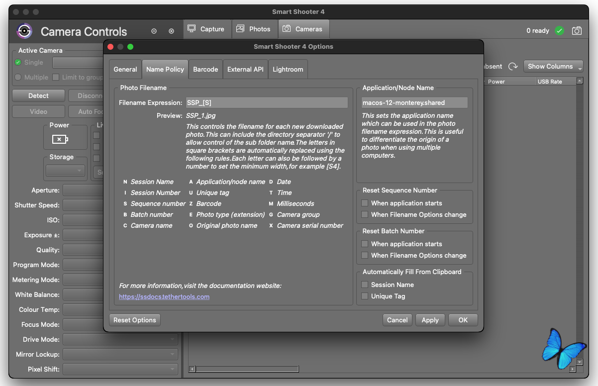Toggle the Limit to group checkbox
The height and width of the screenshot is (386, 598).
(56, 77)
